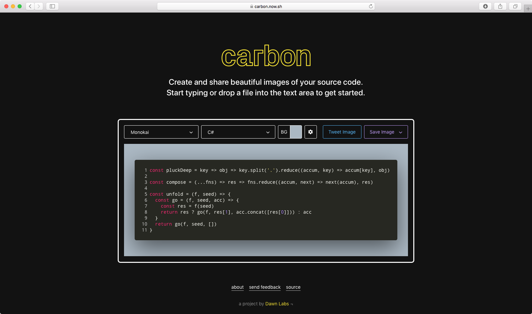Click the Tweet Image button
This screenshot has width=532, height=314.
pos(342,132)
